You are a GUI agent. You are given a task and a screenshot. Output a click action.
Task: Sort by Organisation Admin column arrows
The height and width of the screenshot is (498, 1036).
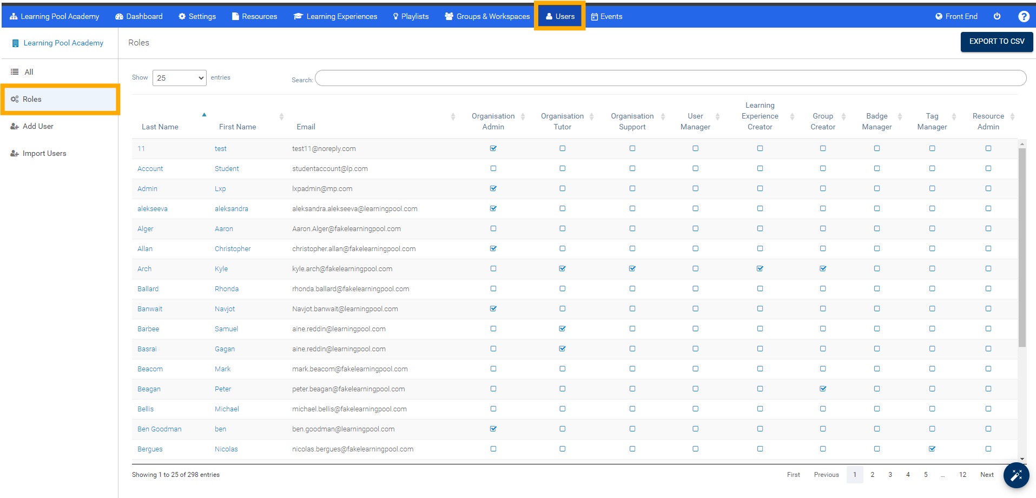coord(523,116)
